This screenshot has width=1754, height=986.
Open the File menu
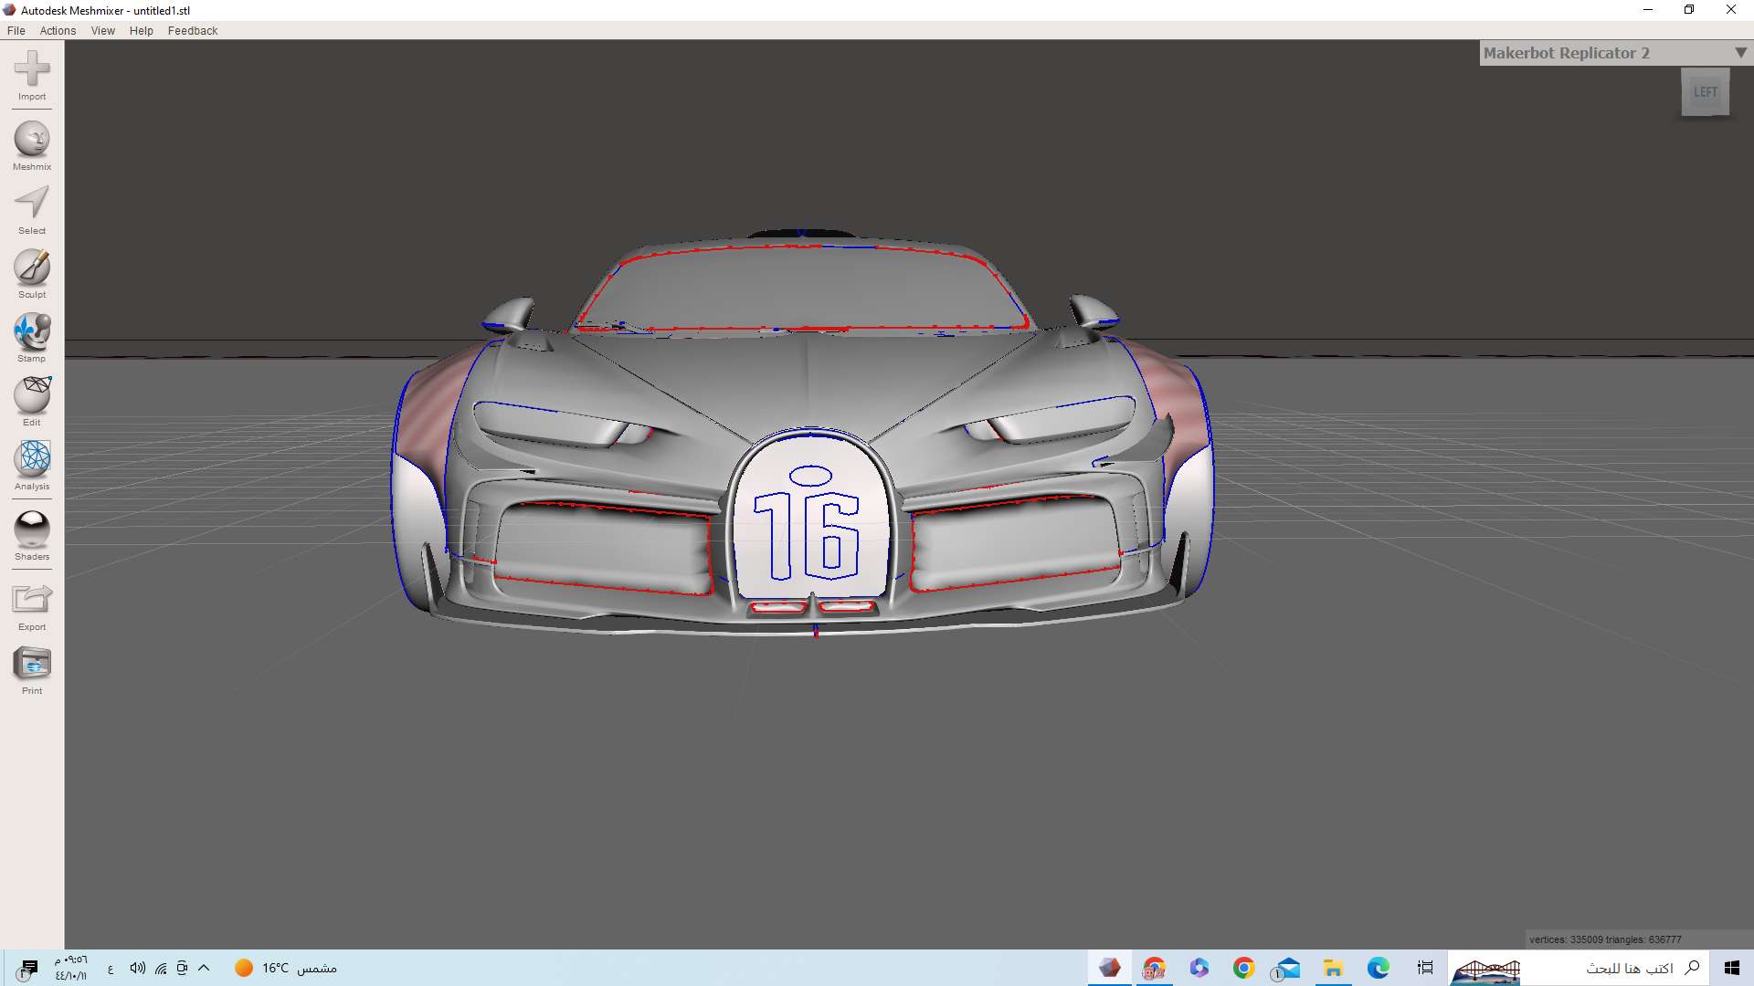click(x=16, y=30)
